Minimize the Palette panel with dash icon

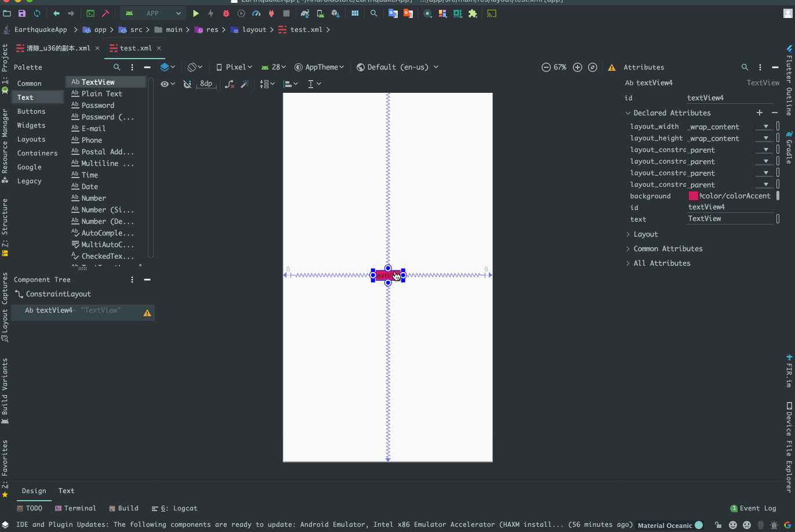(147, 67)
